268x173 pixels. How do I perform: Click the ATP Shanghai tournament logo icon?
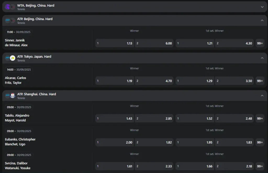[10, 96]
